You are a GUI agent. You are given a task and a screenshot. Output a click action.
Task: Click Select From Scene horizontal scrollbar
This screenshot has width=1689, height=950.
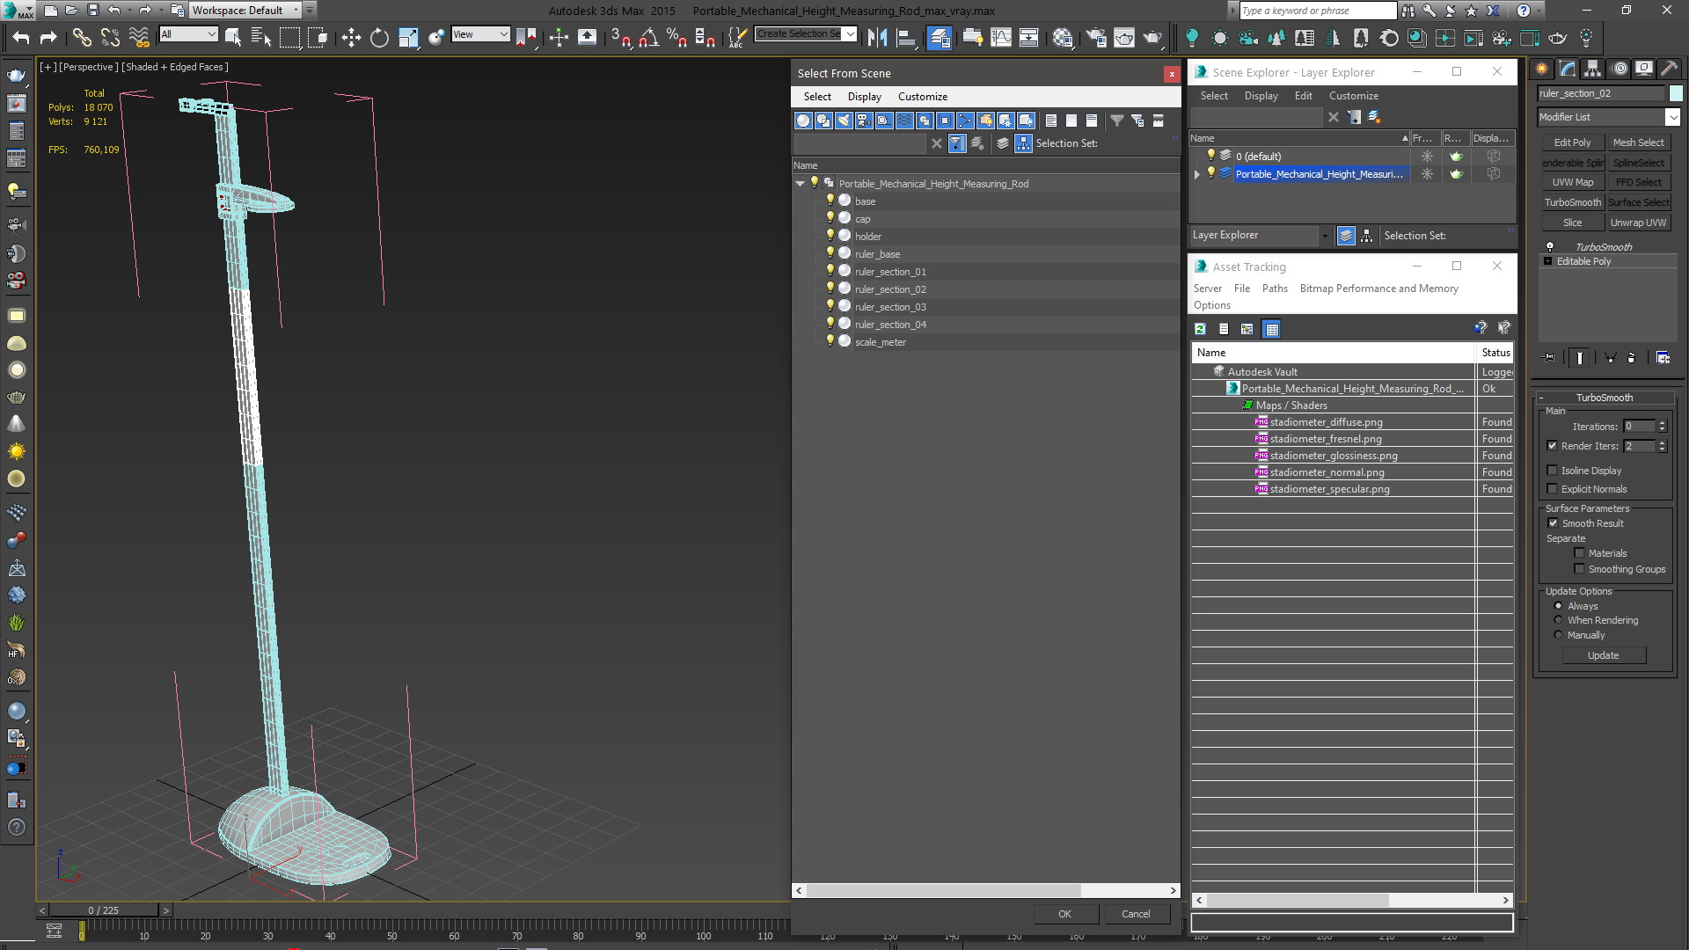[x=943, y=890]
